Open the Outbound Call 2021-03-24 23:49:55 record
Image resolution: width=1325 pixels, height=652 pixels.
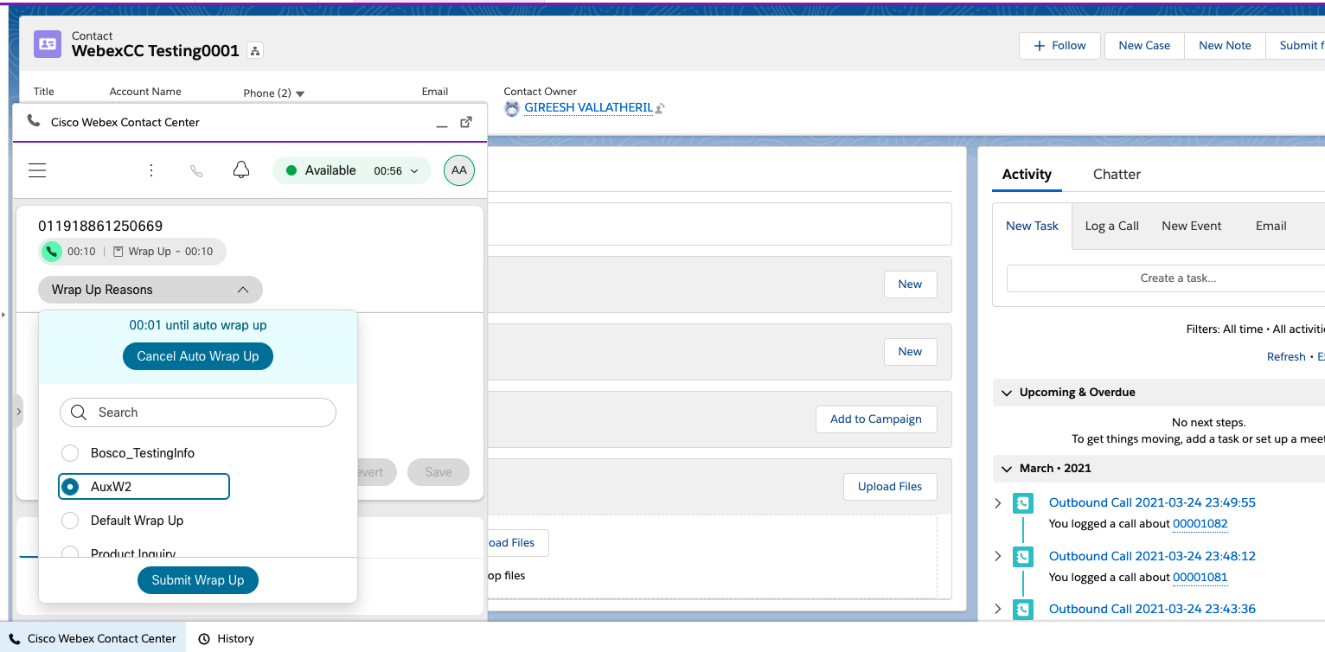tap(1152, 502)
